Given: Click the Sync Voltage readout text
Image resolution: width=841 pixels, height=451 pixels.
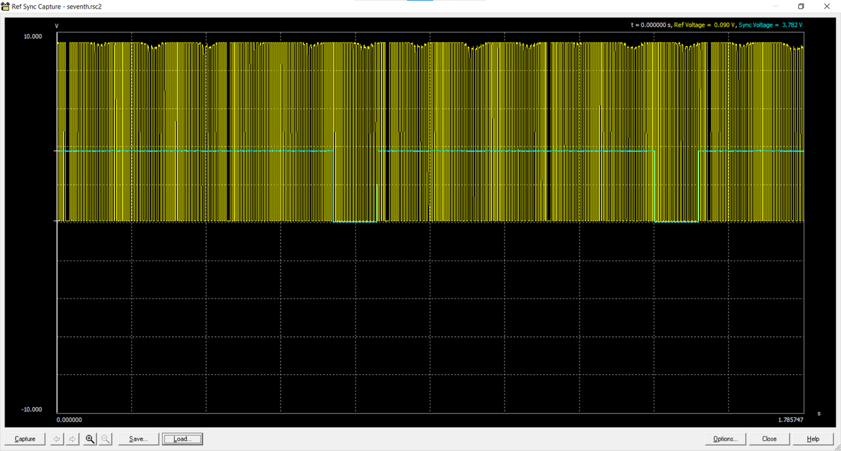Looking at the screenshot, I should click(x=771, y=25).
